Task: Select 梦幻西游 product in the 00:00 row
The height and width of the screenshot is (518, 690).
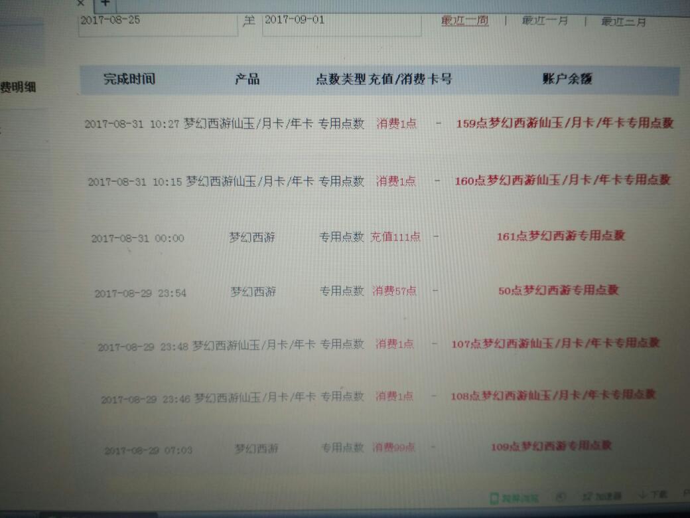Action: pyautogui.click(x=252, y=238)
